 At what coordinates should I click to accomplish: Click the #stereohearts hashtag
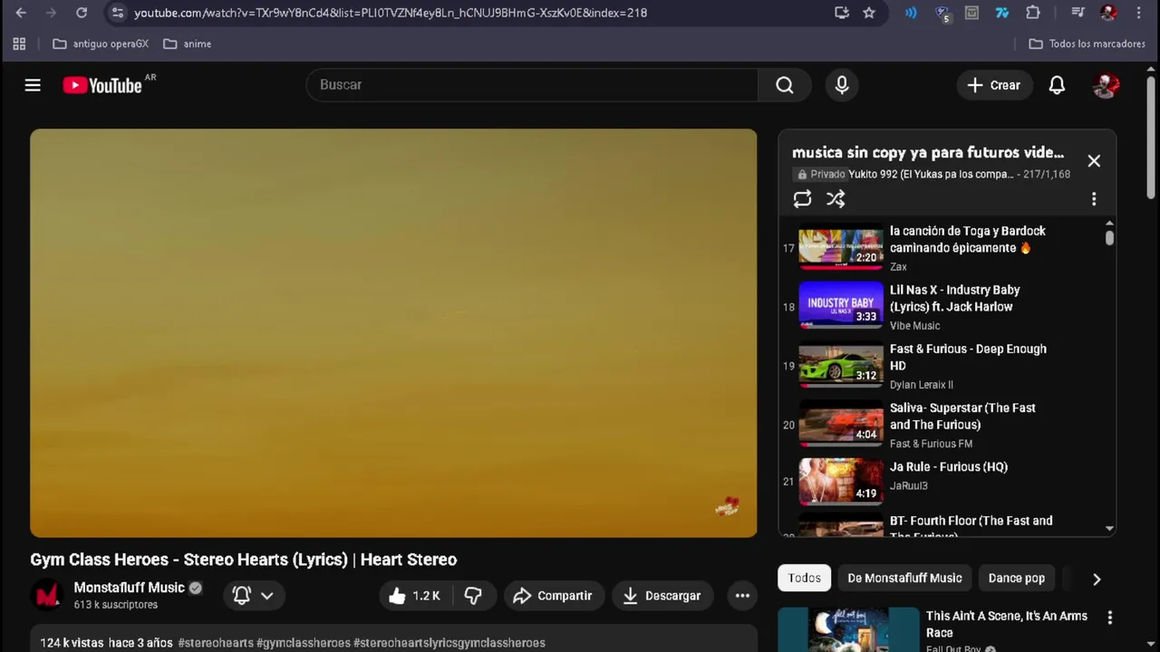[216, 643]
